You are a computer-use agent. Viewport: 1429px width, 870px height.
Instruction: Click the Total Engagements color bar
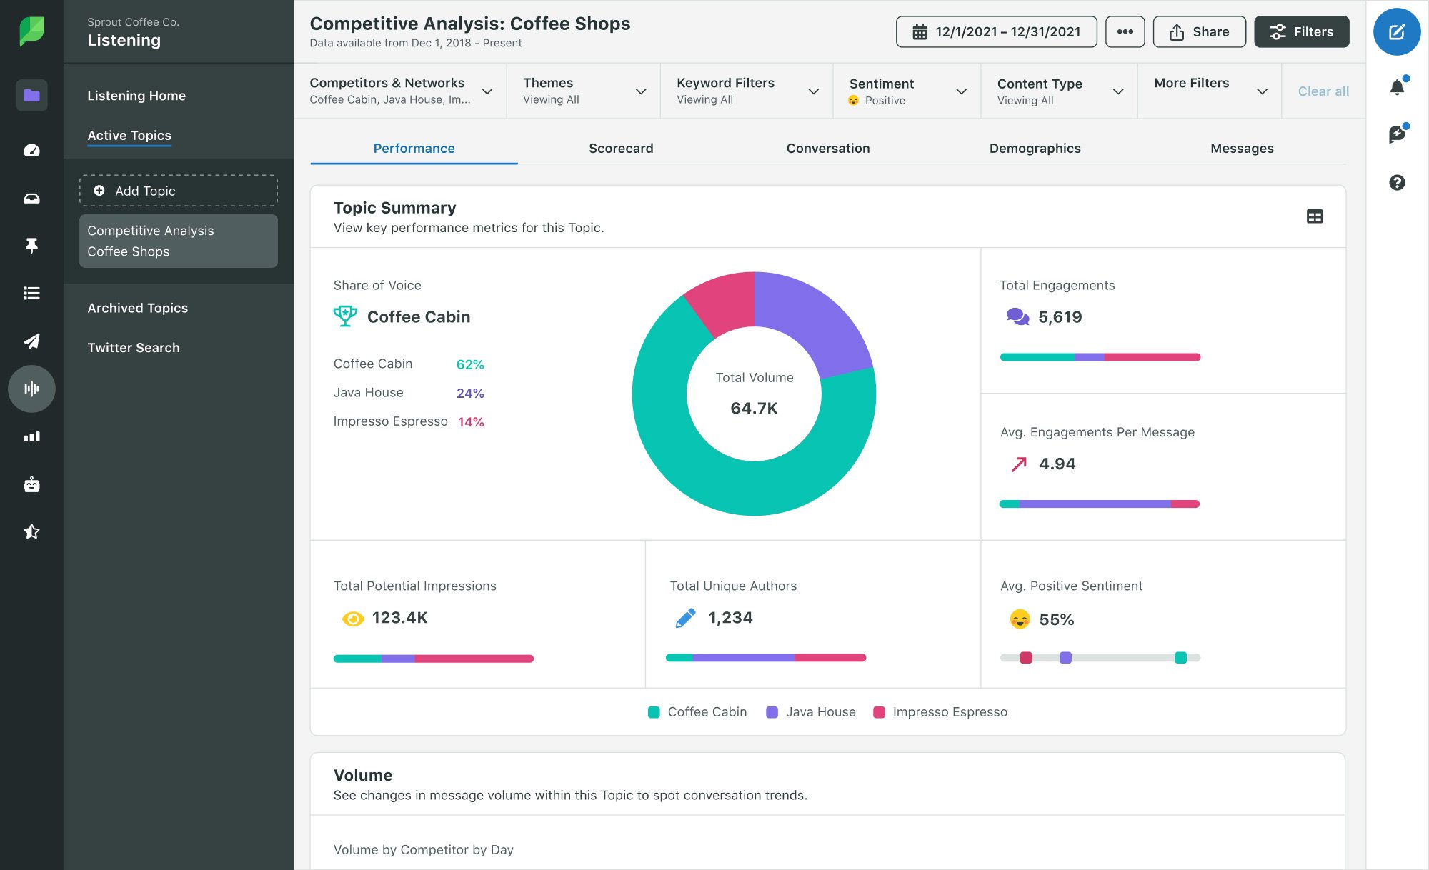pyautogui.click(x=1100, y=357)
